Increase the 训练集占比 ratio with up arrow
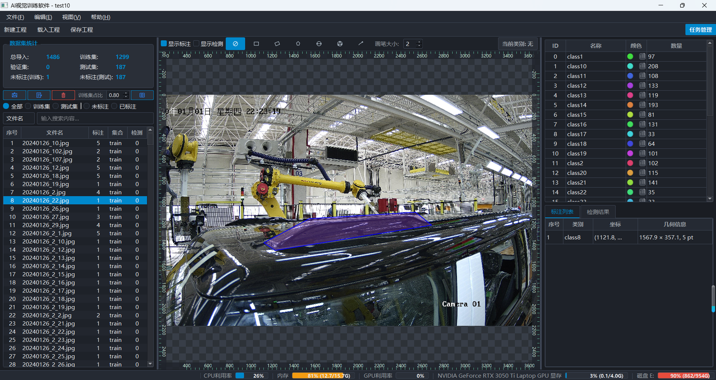 pos(126,93)
